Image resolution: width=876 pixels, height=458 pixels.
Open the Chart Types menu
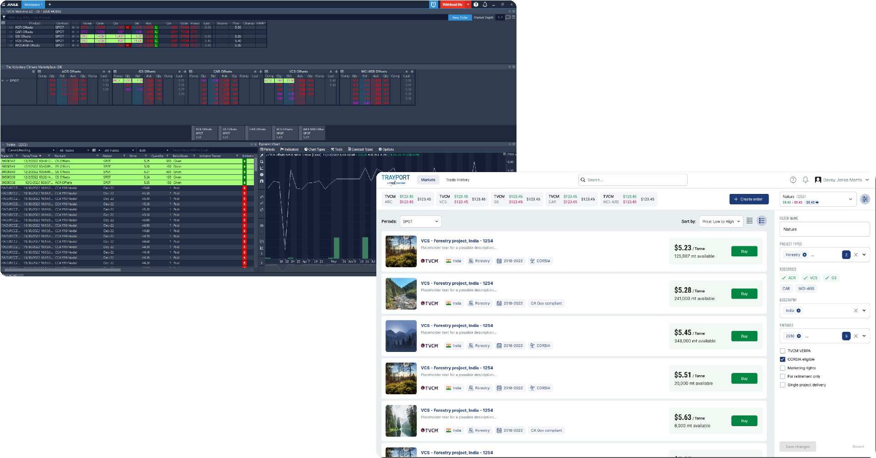(x=315, y=149)
